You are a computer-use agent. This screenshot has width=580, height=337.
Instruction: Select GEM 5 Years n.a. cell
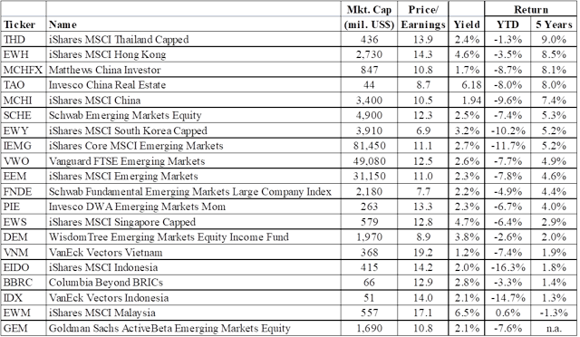[554, 328]
